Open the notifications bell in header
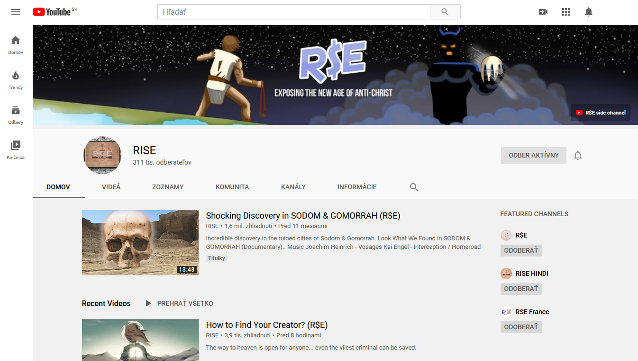 [x=589, y=12]
